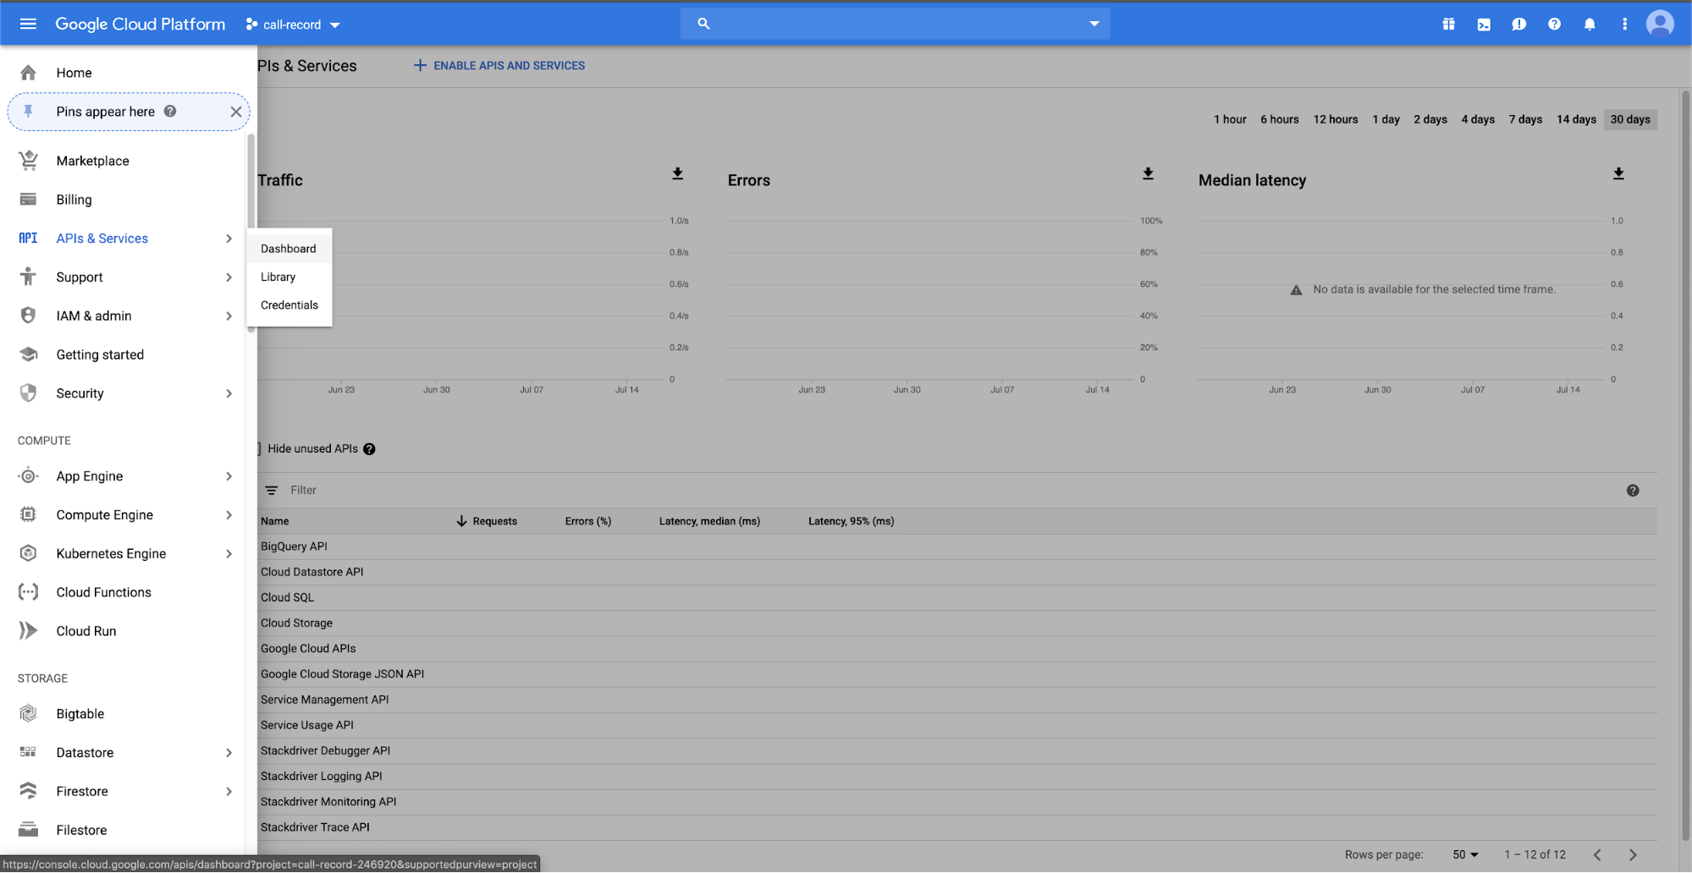Viewport: 1692px width, 873px height.
Task: Click the top search bar
Action: (x=895, y=24)
